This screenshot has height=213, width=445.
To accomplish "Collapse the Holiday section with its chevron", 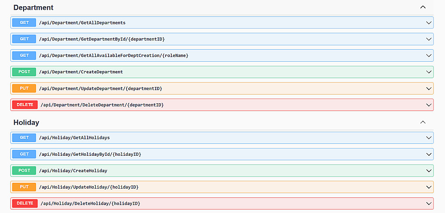I will click(423, 122).
